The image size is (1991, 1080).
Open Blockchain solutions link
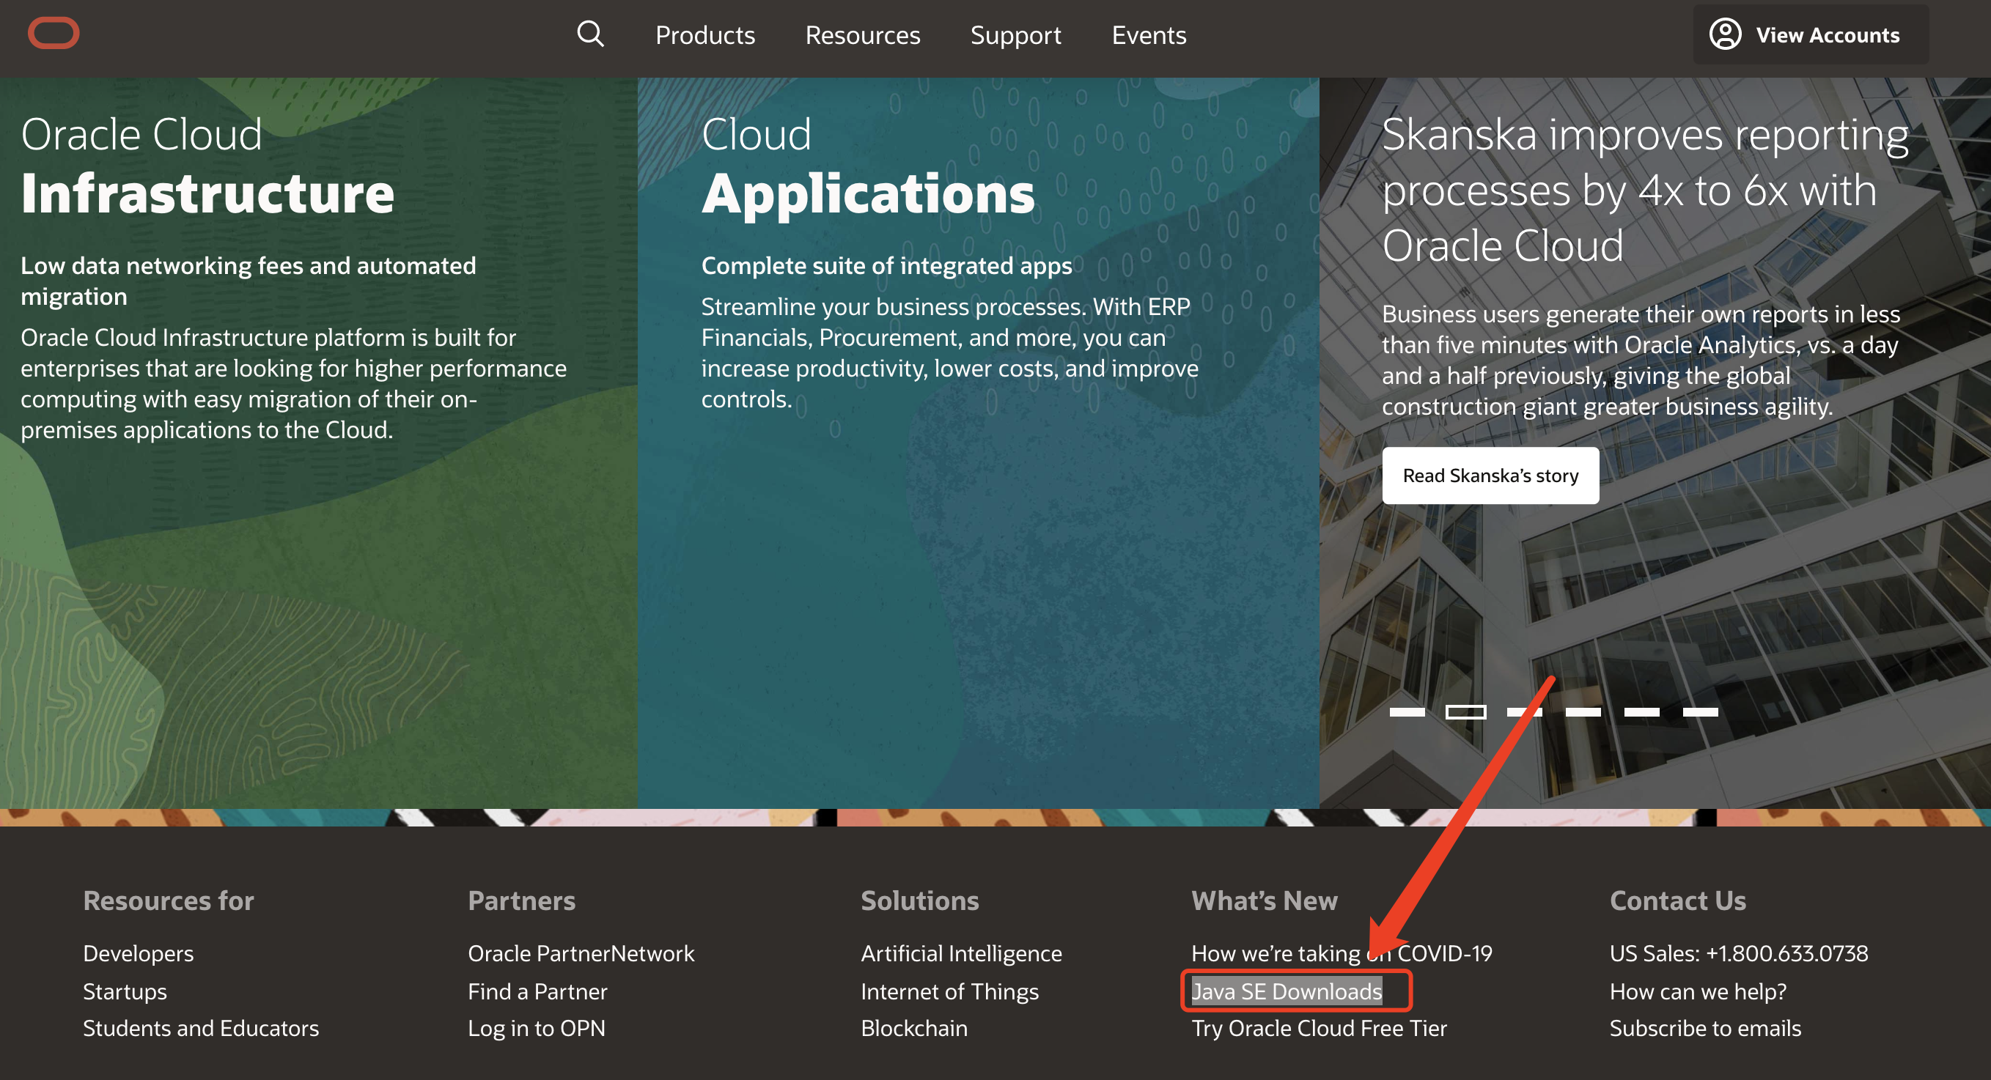tap(914, 1028)
